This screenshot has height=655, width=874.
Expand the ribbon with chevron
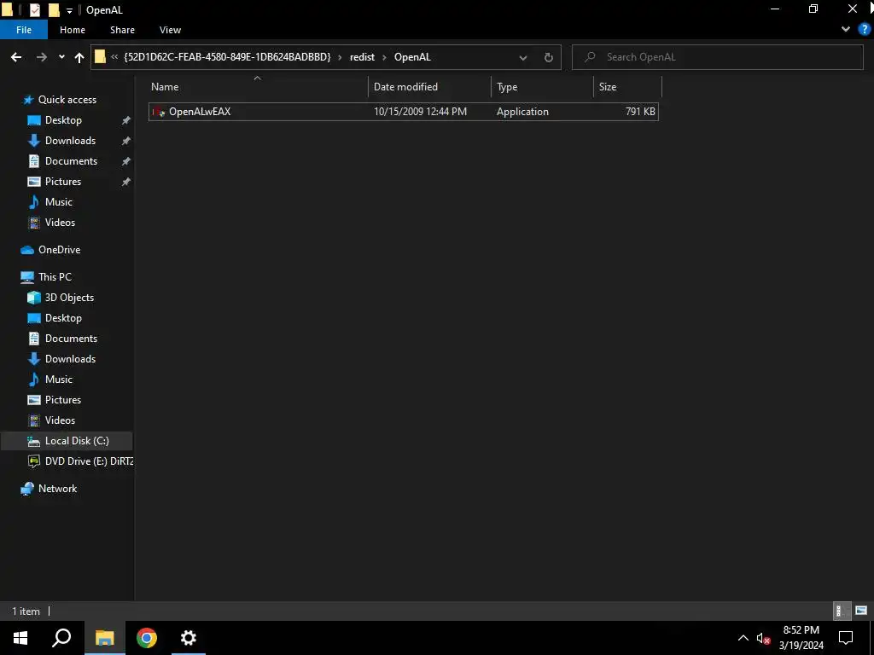[x=846, y=30]
